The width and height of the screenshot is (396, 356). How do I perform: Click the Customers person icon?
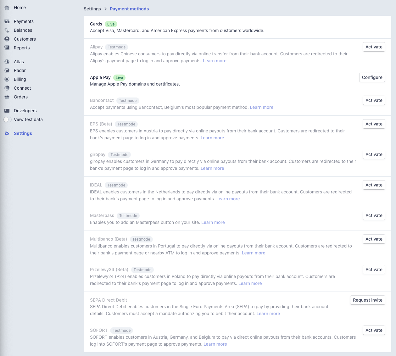point(7,39)
